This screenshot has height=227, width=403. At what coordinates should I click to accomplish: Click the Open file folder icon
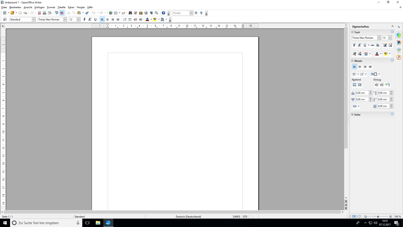point(12,13)
